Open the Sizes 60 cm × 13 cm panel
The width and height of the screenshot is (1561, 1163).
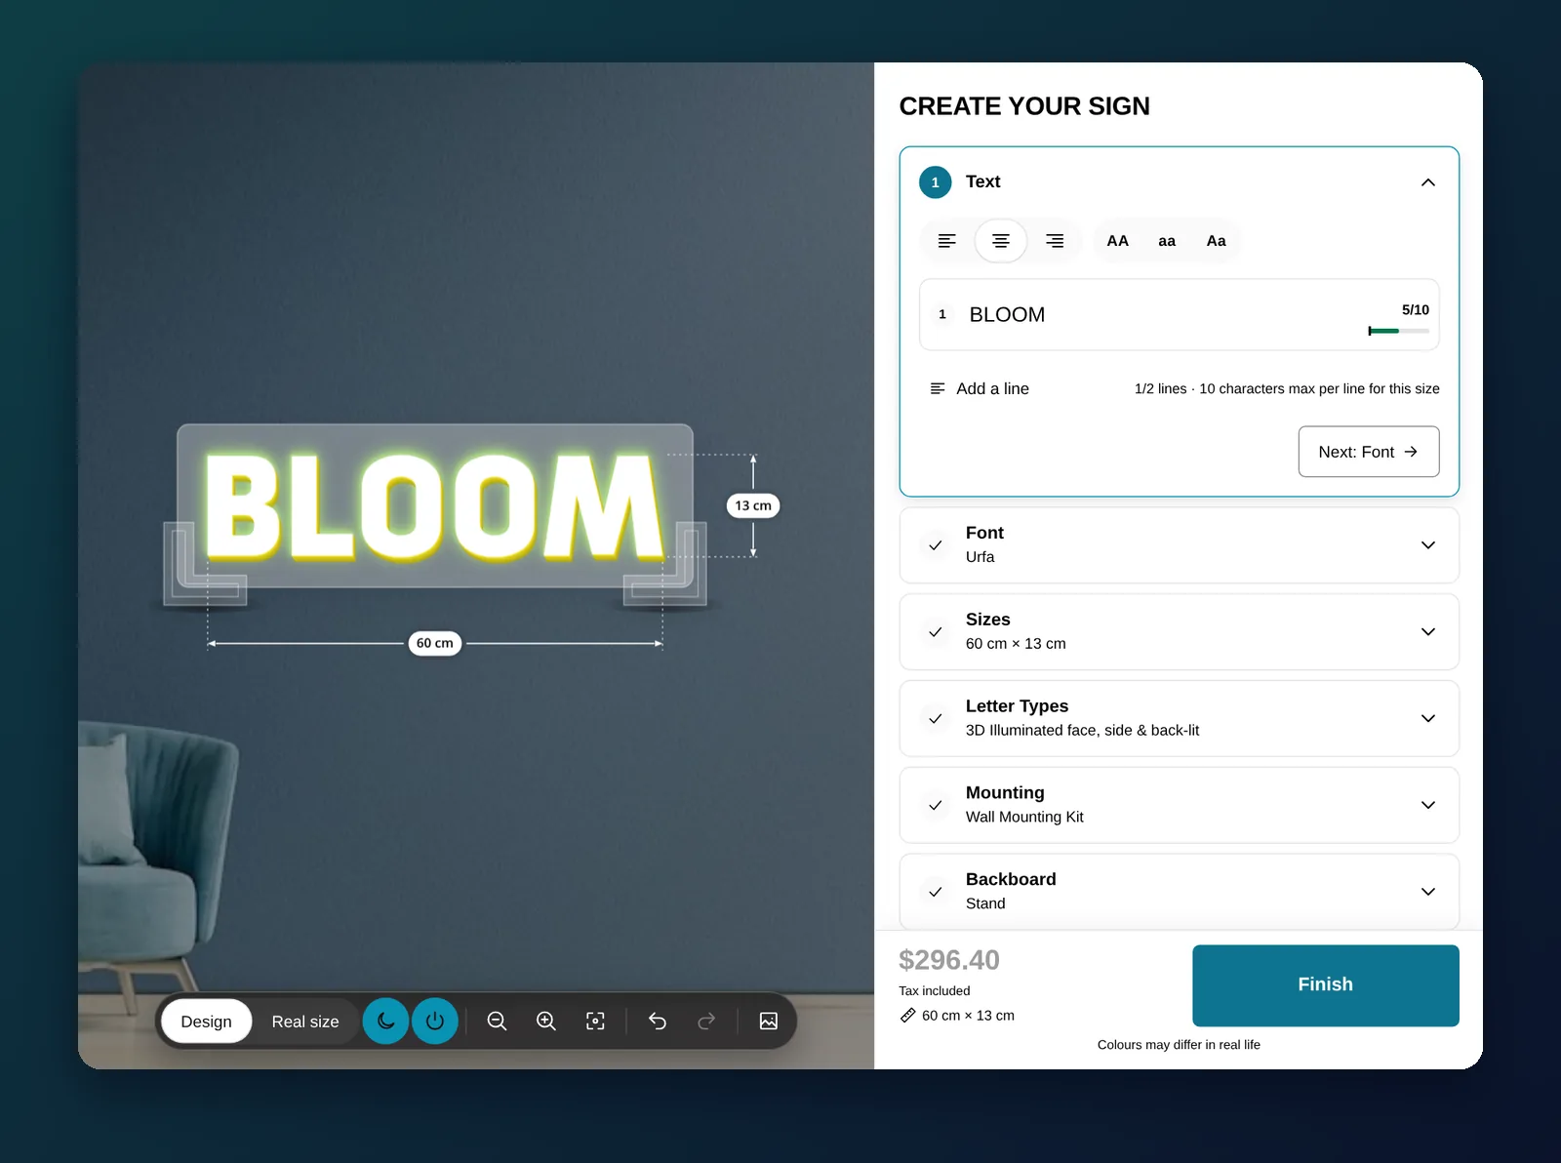click(x=1180, y=632)
